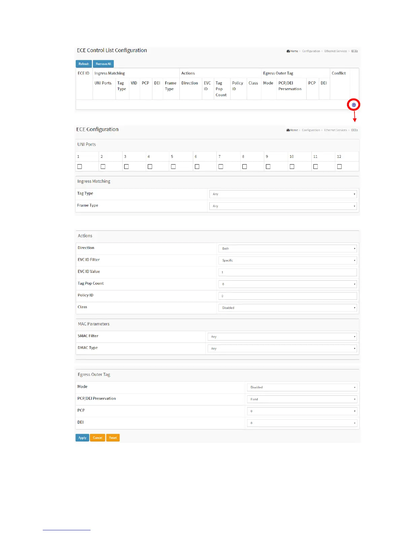Open the EVC ID Filter dropdown

point(288,260)
